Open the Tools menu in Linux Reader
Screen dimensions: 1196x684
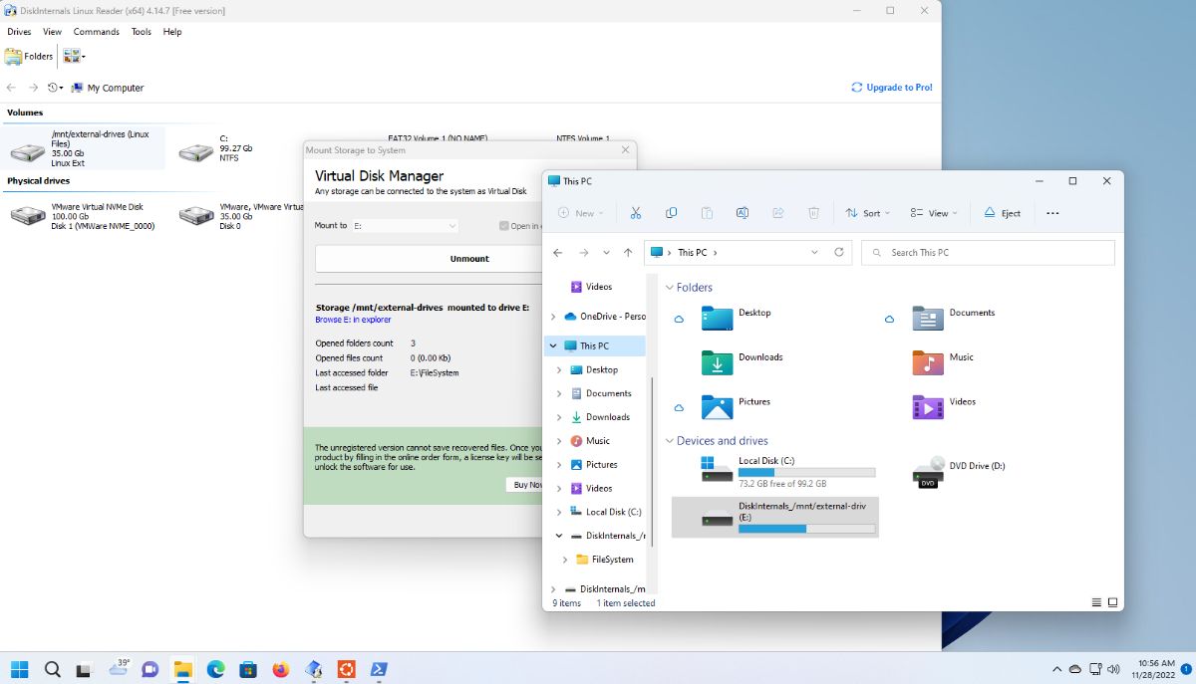tap(141, 31)
